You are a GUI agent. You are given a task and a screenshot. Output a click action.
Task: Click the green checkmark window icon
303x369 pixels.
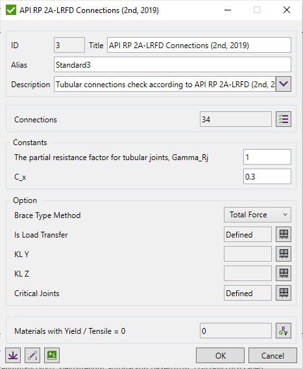click(x=11, y=10)
